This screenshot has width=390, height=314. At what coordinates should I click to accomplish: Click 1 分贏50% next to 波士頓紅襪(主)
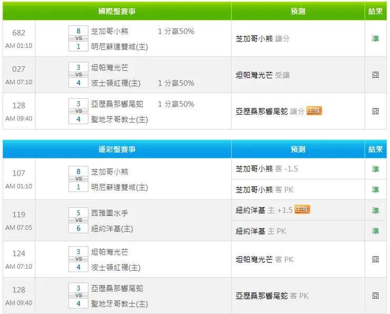click(176, 83)
